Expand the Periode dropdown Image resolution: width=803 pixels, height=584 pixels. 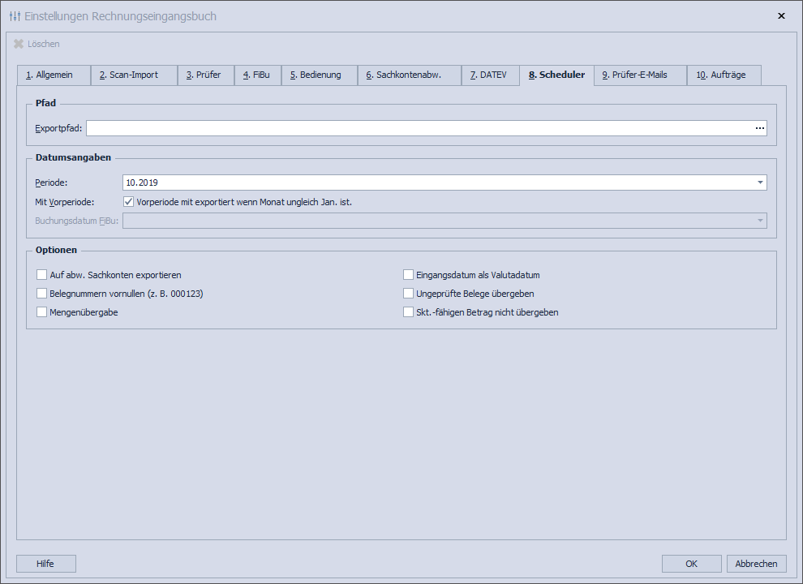click(760, 182)
